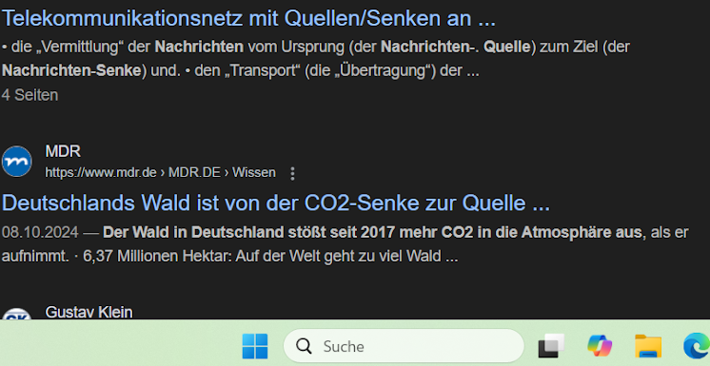The image size is (710, 366).
Task: Click the MDR site favicon
Action: 17,162
